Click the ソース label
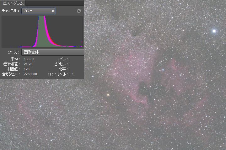 coord(13,52)
